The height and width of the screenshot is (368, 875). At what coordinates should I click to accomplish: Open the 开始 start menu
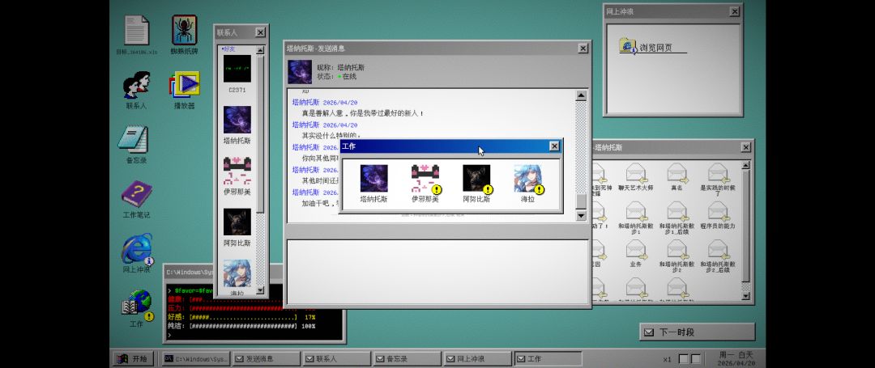pyautogui.click(x=134, y=358)
